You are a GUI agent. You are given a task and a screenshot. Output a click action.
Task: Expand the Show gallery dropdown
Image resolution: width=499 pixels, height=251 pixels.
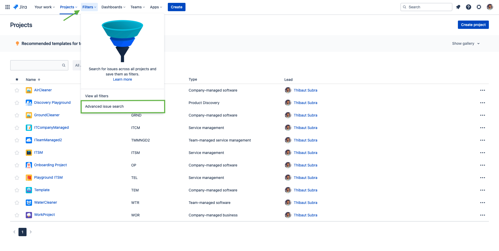(466, 43)
